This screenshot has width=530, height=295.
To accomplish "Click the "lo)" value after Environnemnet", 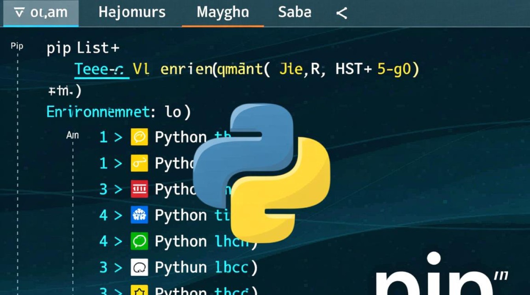I will click(178, 112).
